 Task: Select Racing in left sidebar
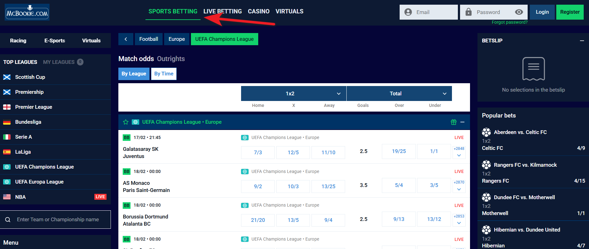(x=18, y=41)
